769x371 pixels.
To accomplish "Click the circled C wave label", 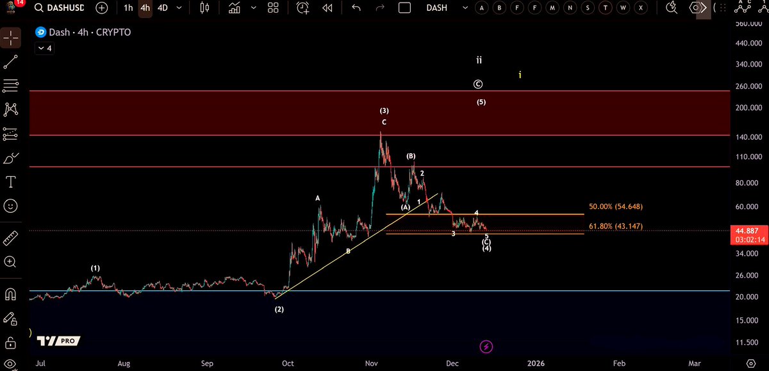I will pos(478,84).
